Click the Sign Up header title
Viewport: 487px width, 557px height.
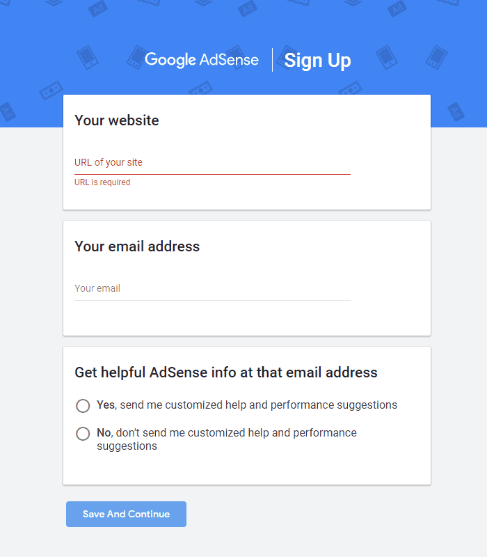click(317, 60)
